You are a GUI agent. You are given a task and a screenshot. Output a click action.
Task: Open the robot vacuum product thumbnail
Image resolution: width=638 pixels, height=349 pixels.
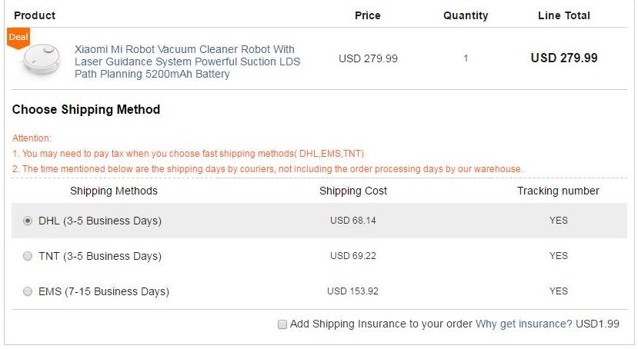coord(40,59)
